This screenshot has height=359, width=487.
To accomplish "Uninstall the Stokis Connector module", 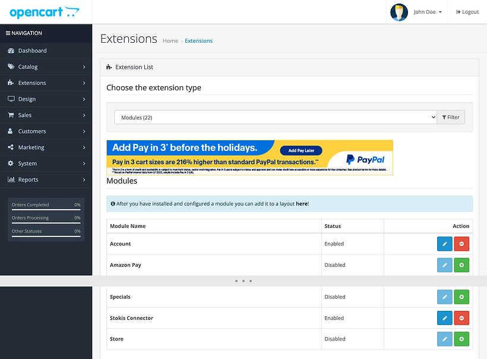I will click(x=461, y=318).
